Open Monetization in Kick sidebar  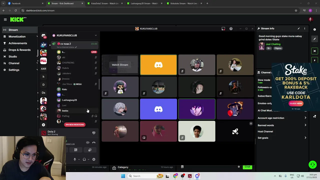pos(17,36)
